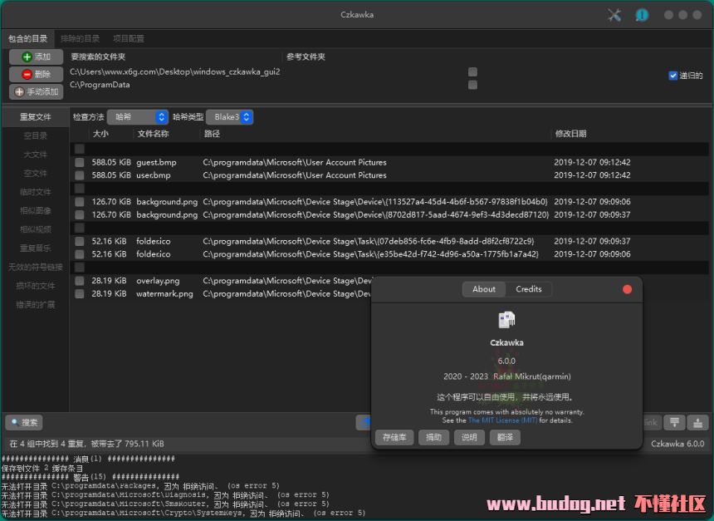Select the C:\ProgramData folder entry
The height and width of the screenshot is (521, 714).
[x=100, y=85]
